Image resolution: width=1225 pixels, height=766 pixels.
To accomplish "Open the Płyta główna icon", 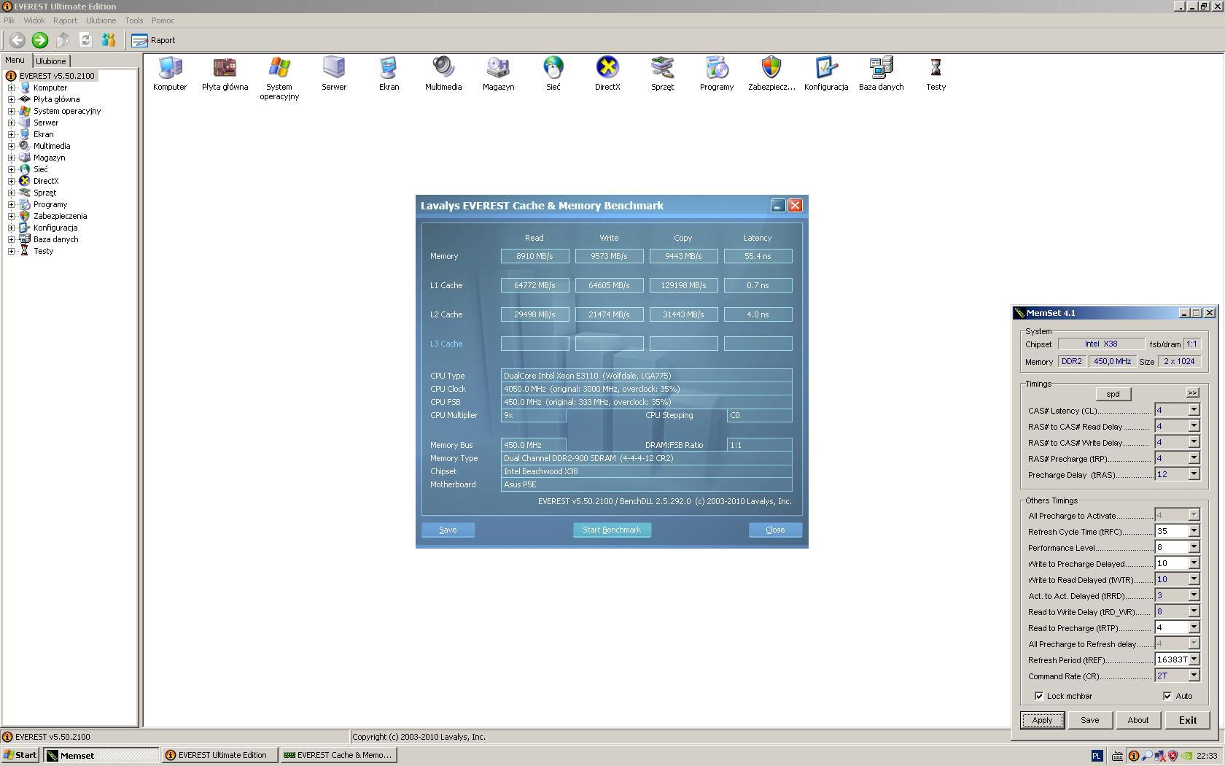I will click(x=225, y=68).
